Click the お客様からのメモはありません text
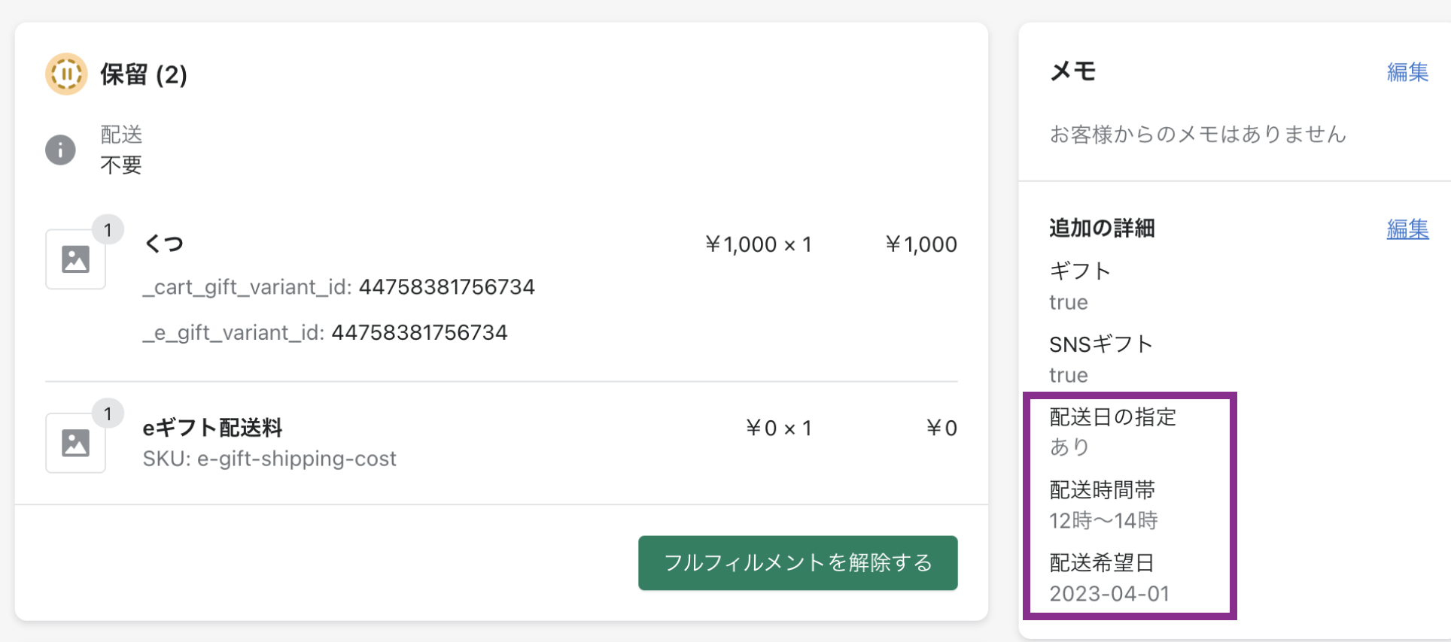This screenshot has width=1451, height=642. click(x=1197, y=135)
